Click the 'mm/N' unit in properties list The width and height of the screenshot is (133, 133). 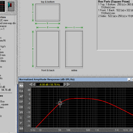pos(3,41)
